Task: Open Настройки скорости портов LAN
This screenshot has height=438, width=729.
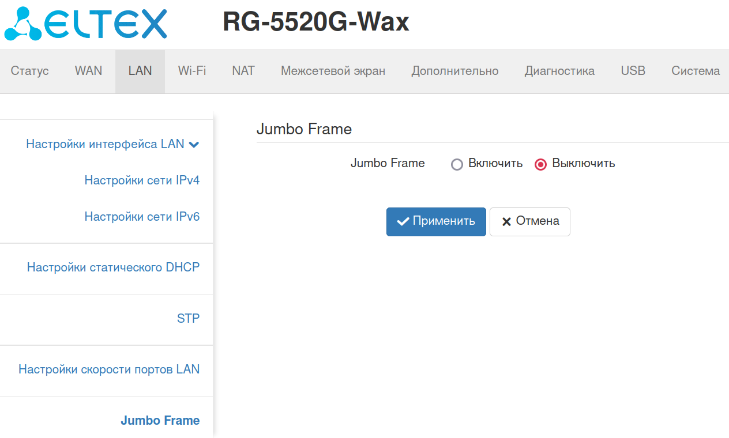Action: 109,369
